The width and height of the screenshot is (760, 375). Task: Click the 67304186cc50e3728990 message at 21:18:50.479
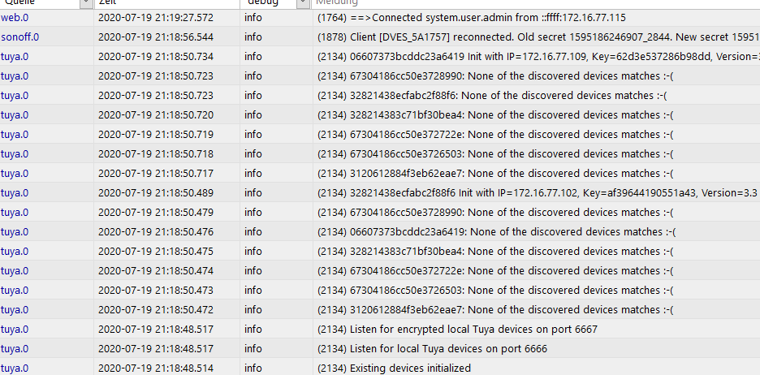(495, 212)
